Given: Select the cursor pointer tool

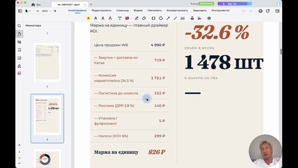Looking at the screenshot, I should point(27,11).
